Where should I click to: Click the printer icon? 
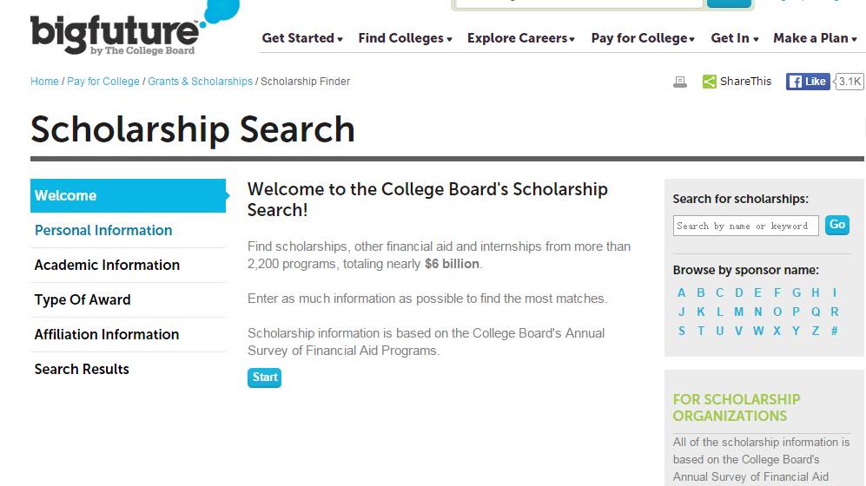(680, 82)
